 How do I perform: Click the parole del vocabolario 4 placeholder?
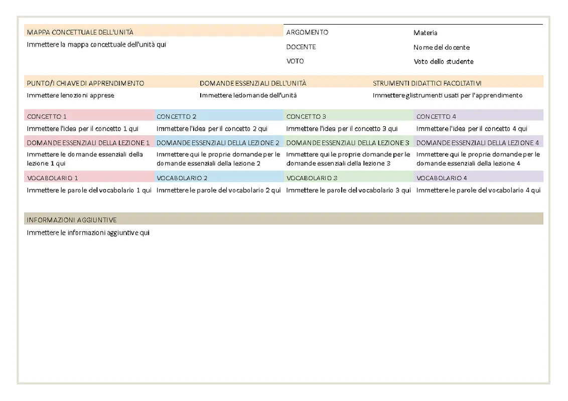tap(478, 190)
